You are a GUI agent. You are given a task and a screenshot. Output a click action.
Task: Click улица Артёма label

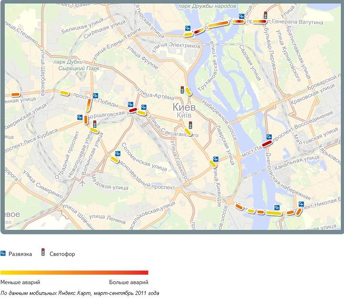[155, 94]
